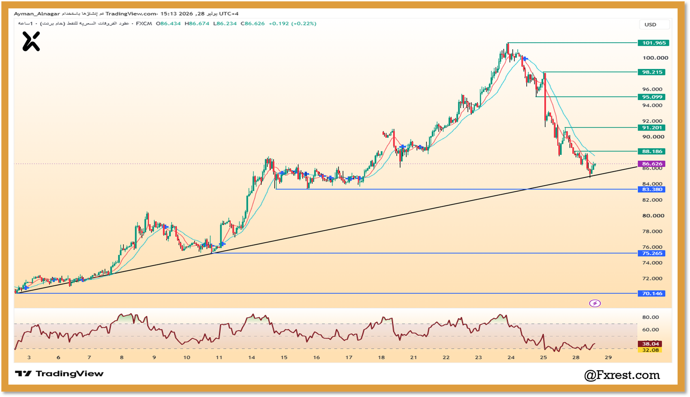
Task: Click the 78.000 price axis tick
Action: (652, 231)
